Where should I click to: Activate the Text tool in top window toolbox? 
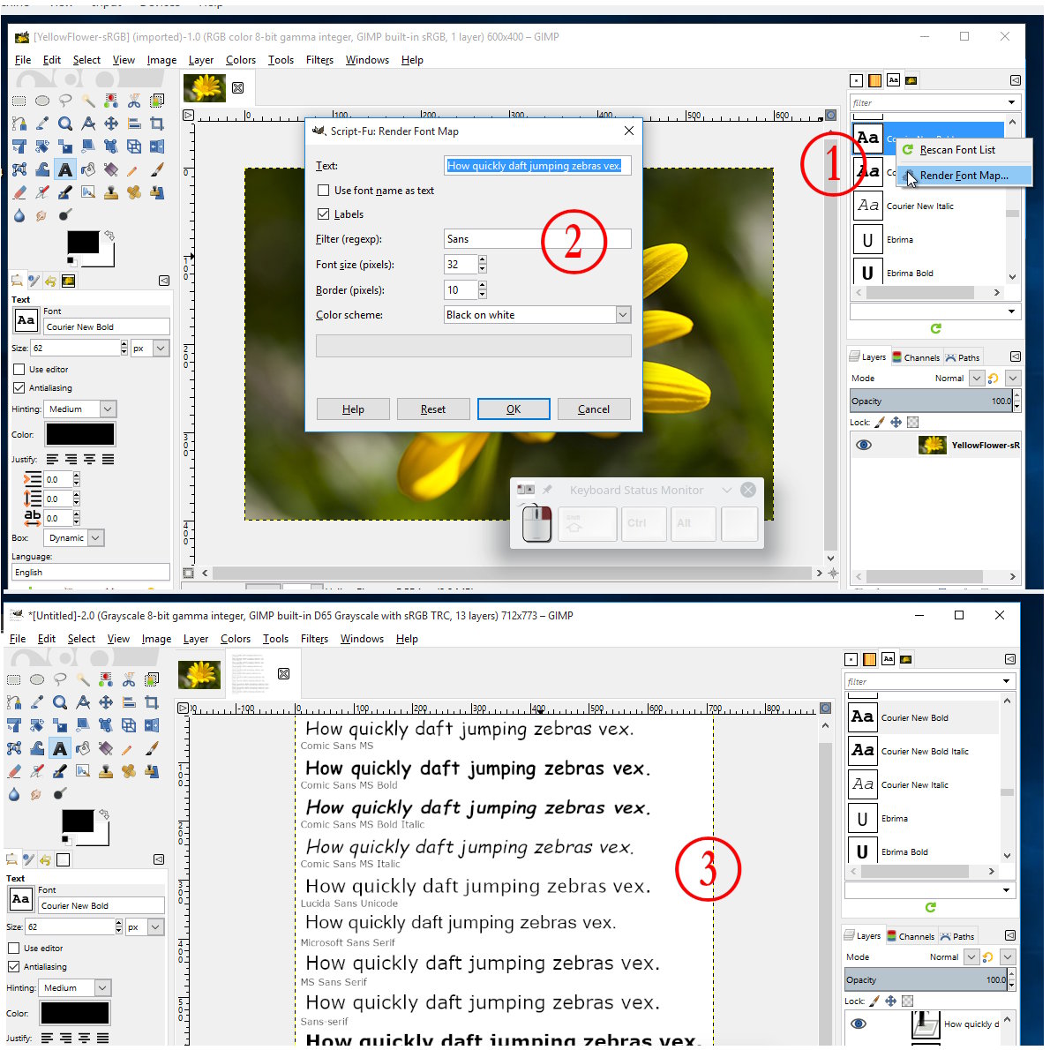(65, 169)
